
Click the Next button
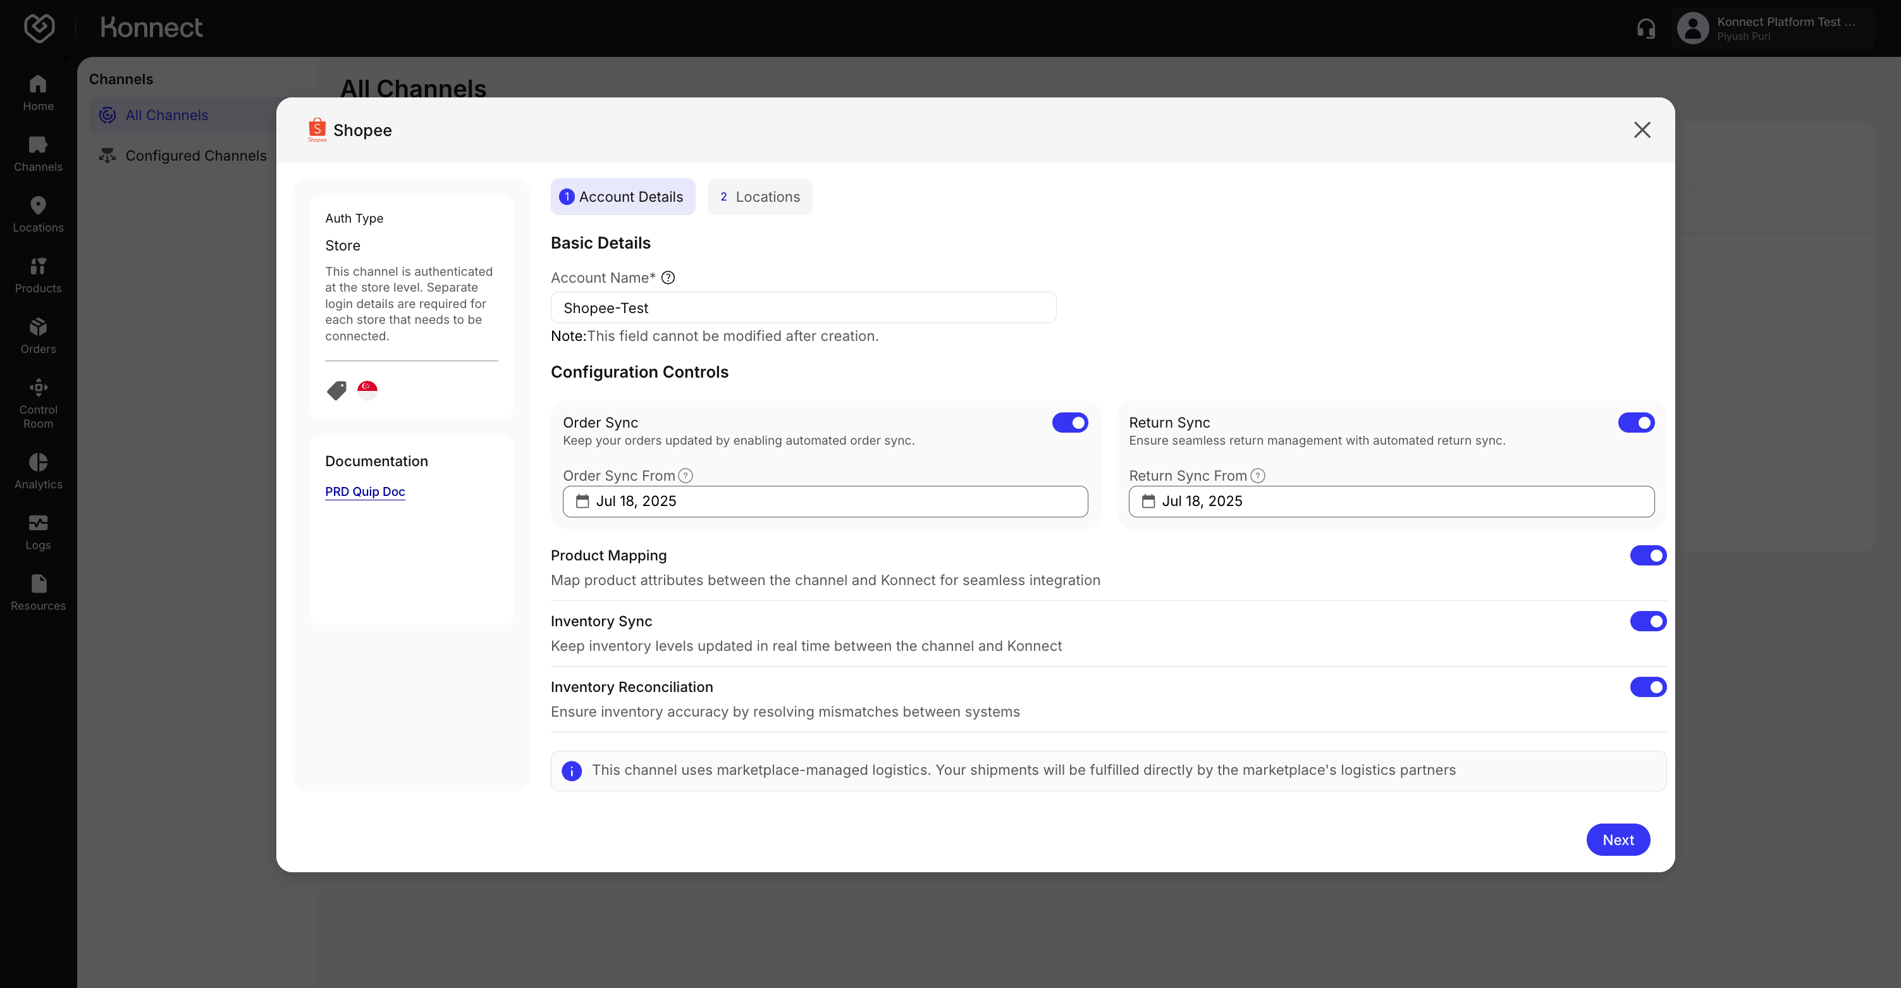[x=1618, y=840]
